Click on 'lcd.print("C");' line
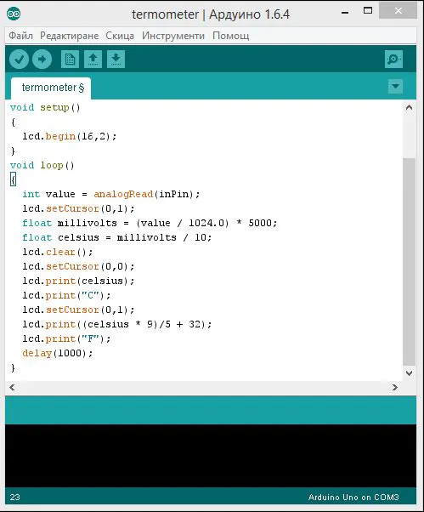Image resolution: width=424 pixels, height=512 pixels. coord(66,295)
